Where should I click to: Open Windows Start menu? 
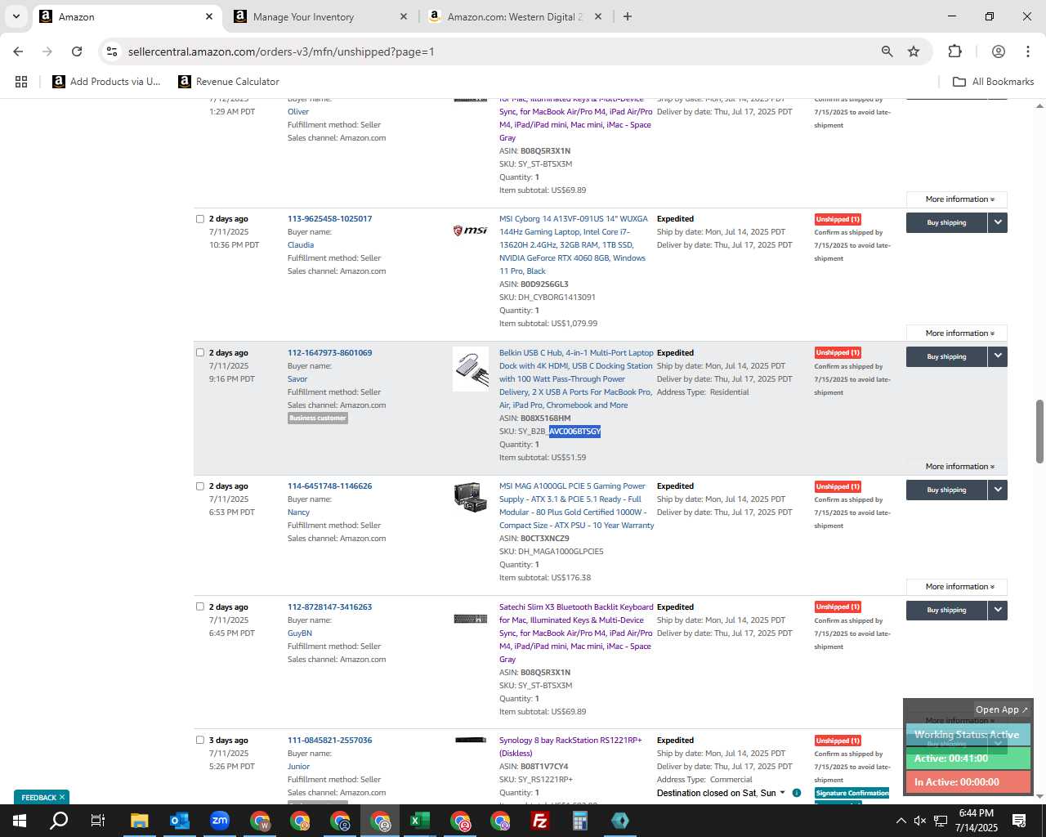pos(20,821)
